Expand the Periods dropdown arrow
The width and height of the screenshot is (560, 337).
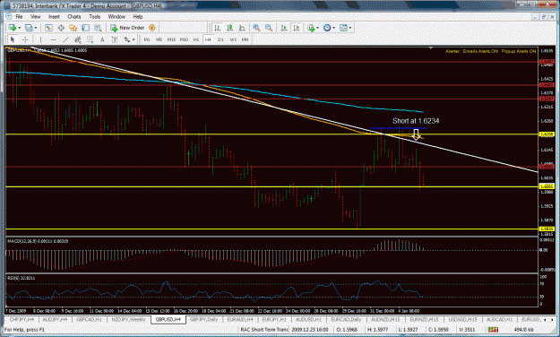tap(334, 28)
